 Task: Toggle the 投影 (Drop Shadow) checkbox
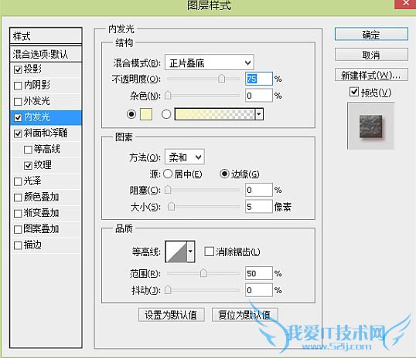point(18,69)
